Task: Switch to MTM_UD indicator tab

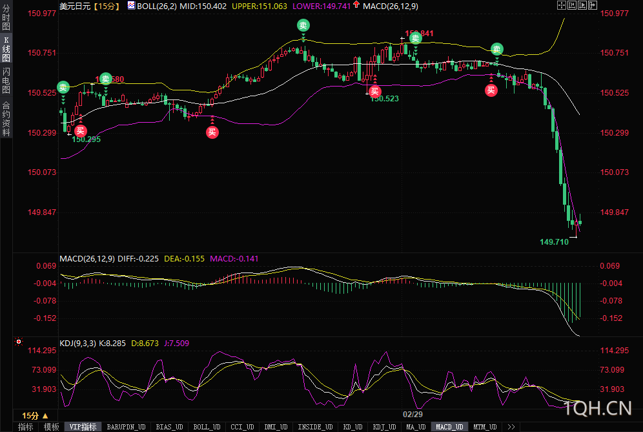Action: (485, 427)
